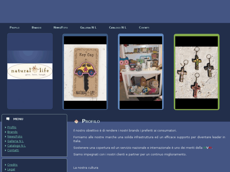Image resolution: width=230 pixels, height=172 pixels.
Task: Go to Galleria N L in top navigation
Action: click(88, 27)
